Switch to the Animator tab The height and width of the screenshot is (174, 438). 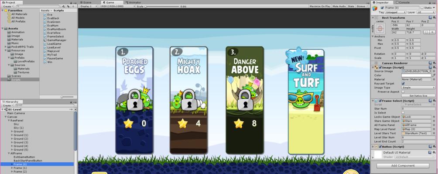133,2
